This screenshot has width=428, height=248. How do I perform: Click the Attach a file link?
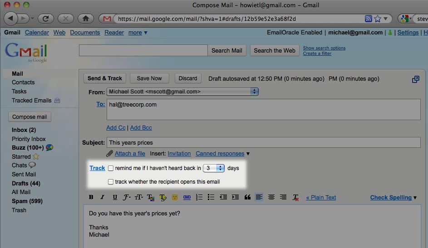coord(130,154)
